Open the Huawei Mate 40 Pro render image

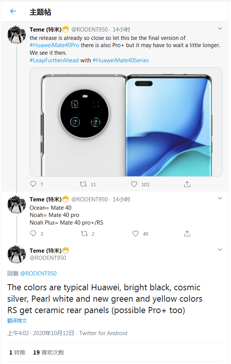click(x=126, y=122)
